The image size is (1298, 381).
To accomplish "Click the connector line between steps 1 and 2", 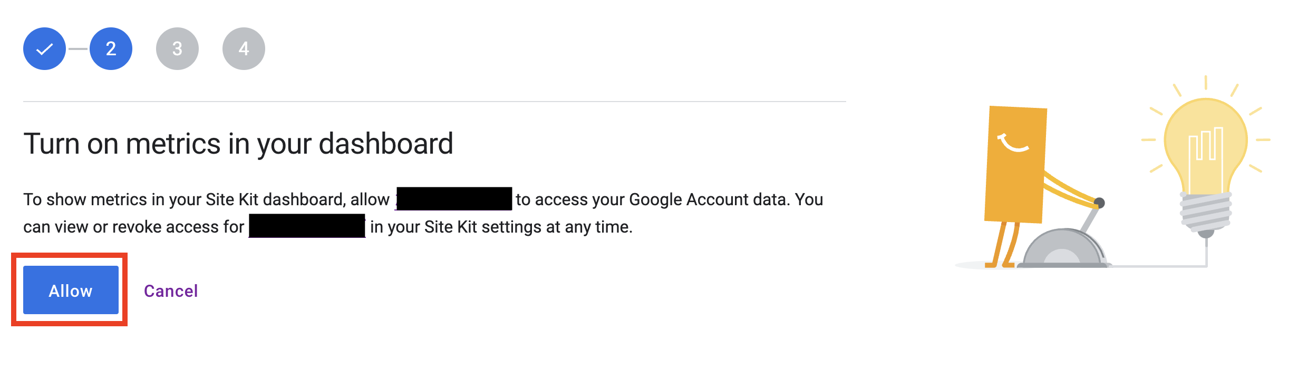I will coord(78,49).
